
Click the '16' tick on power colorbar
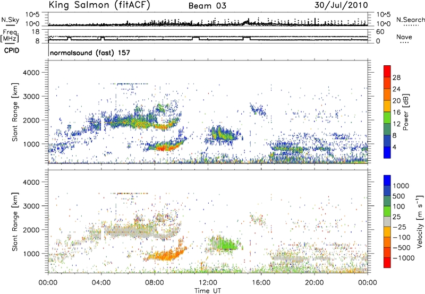(396, 113)
